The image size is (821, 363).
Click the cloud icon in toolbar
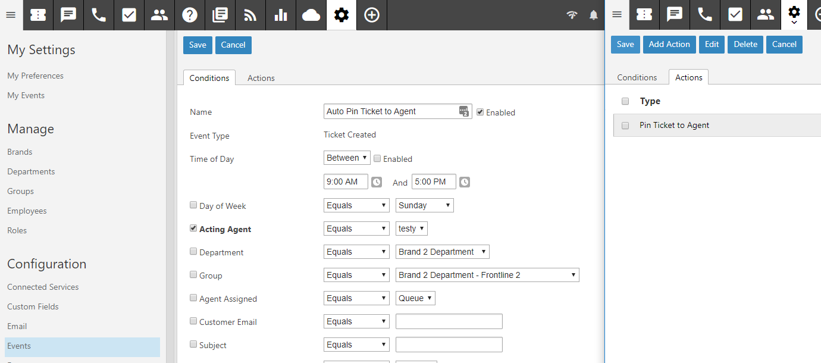pyautogui.click(x=311, y=15)
